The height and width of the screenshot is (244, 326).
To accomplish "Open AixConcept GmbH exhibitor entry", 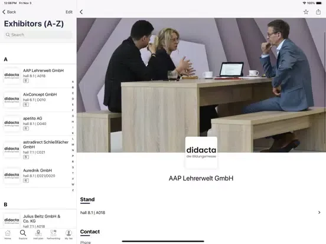I will [38, 100].
